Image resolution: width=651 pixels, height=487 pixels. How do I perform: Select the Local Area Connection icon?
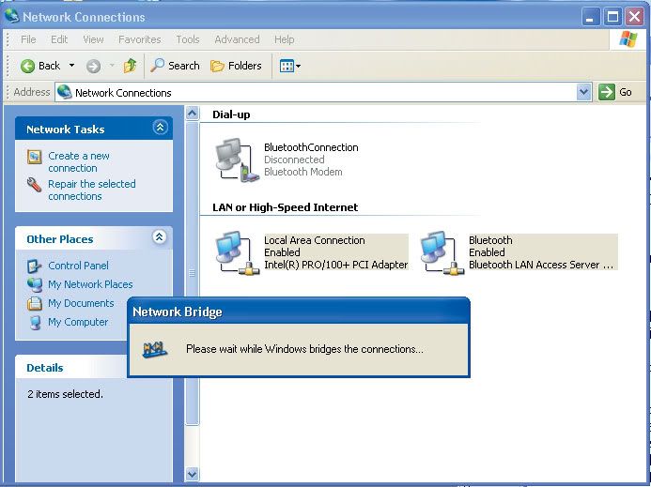[237, 252]
